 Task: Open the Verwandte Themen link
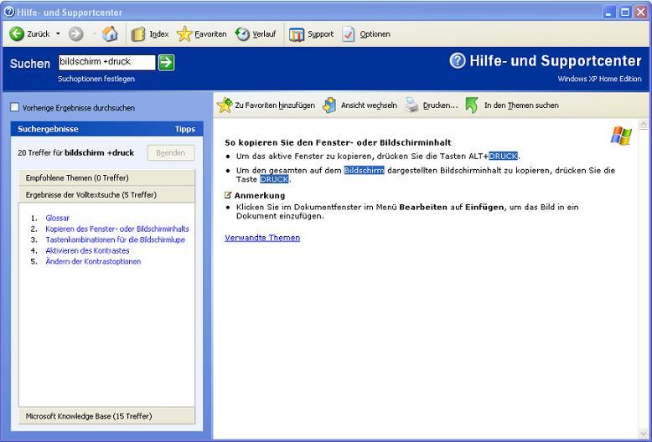[x=262, y=238]
